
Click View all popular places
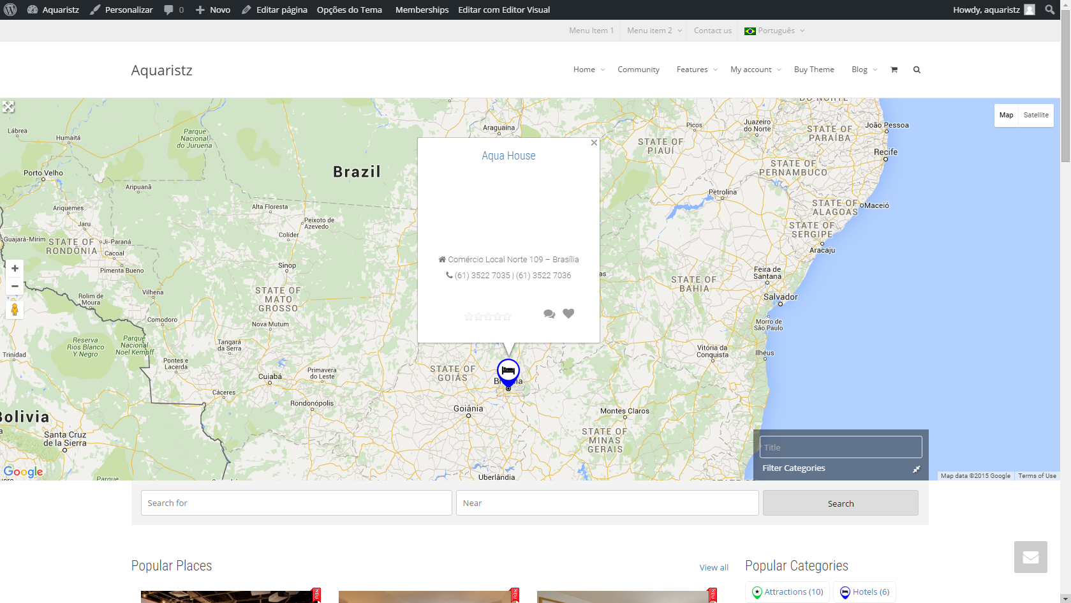coord(714,567)
